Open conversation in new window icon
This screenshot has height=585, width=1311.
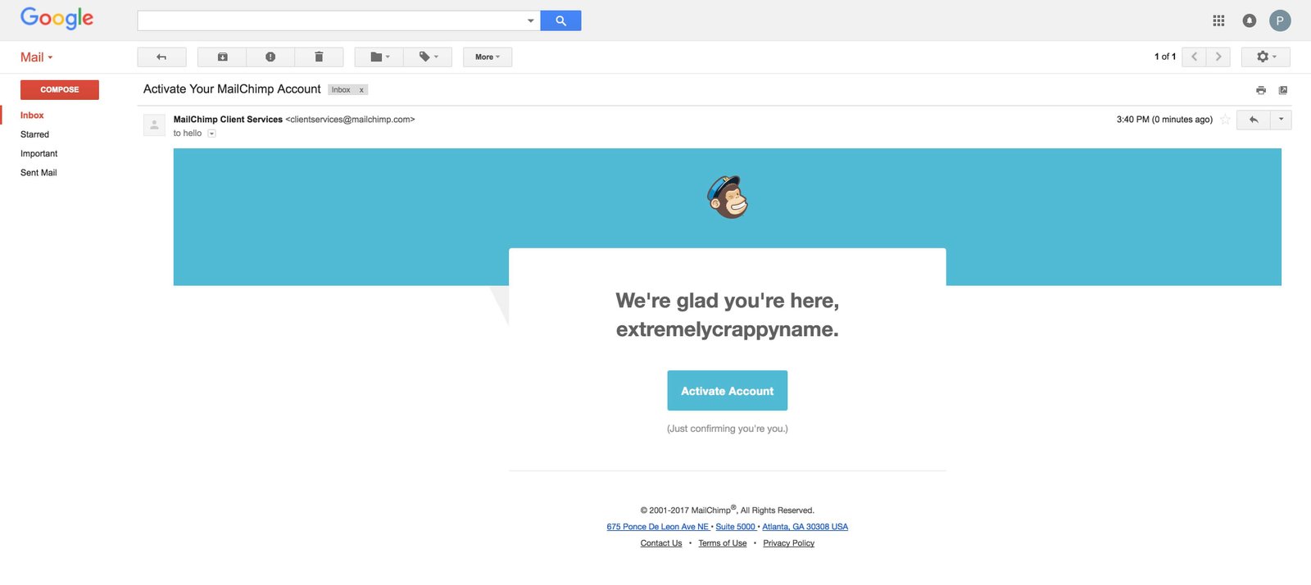[1283, 90]
